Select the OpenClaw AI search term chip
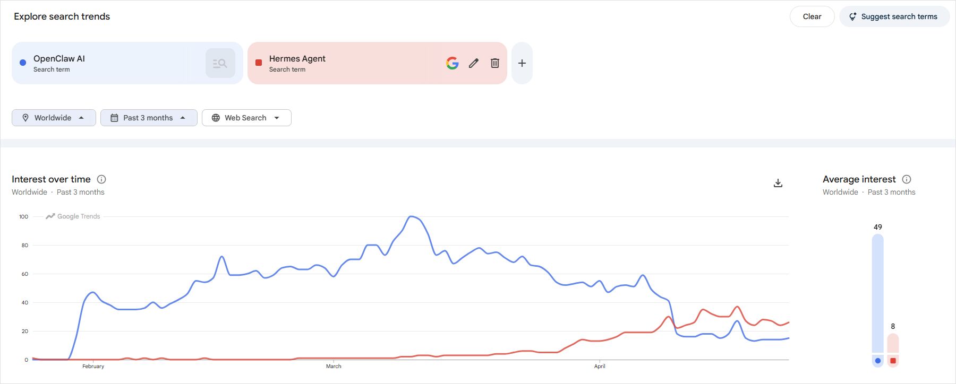 pyautogui.click(x=106, y=63)
